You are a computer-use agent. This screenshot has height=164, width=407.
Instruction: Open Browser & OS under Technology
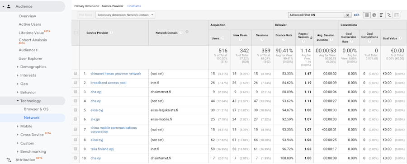point(36,109)
